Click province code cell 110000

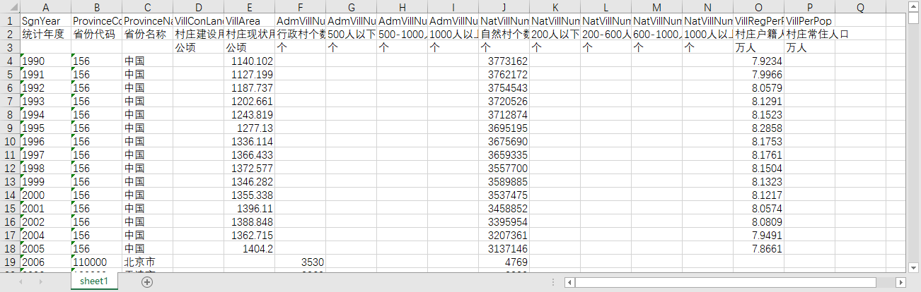(x=96, y=262)
